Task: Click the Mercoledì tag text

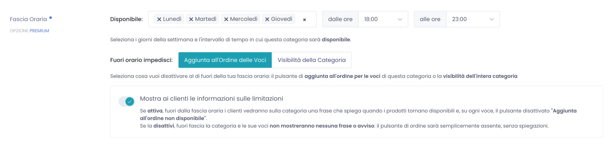Action: coord(244,19)
